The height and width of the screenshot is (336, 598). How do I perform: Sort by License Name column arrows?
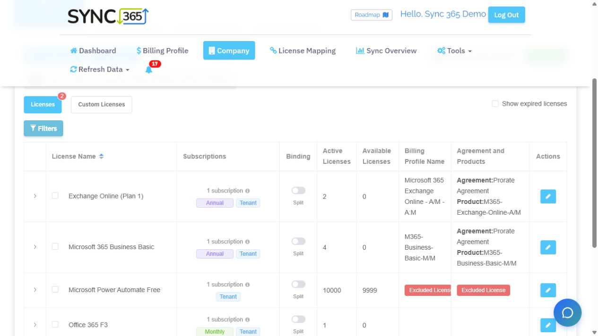pos(101,157)
